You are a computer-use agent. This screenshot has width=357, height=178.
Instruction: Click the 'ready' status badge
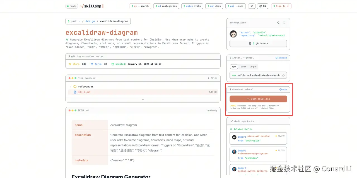pyautogui.click(x=72, y=6)
